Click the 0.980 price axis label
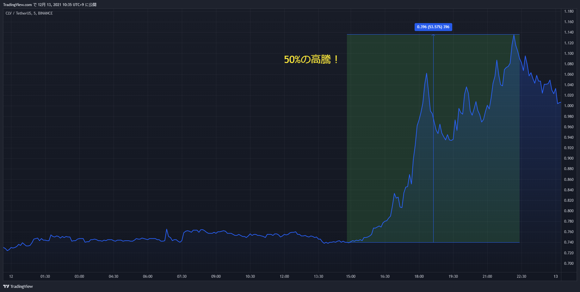Screen dimensions: 580x292 pos(569,117)
